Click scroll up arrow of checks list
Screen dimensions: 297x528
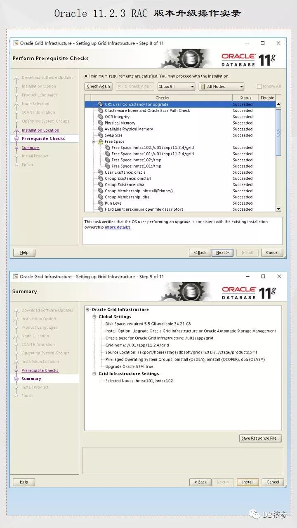278,104
